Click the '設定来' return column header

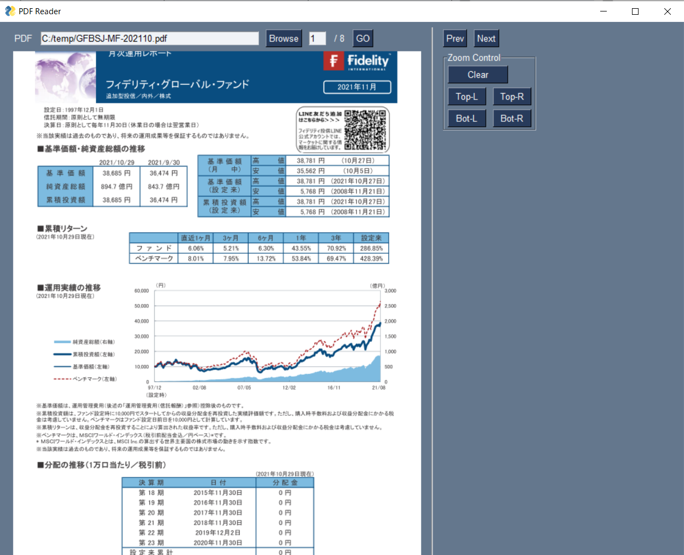371,238
